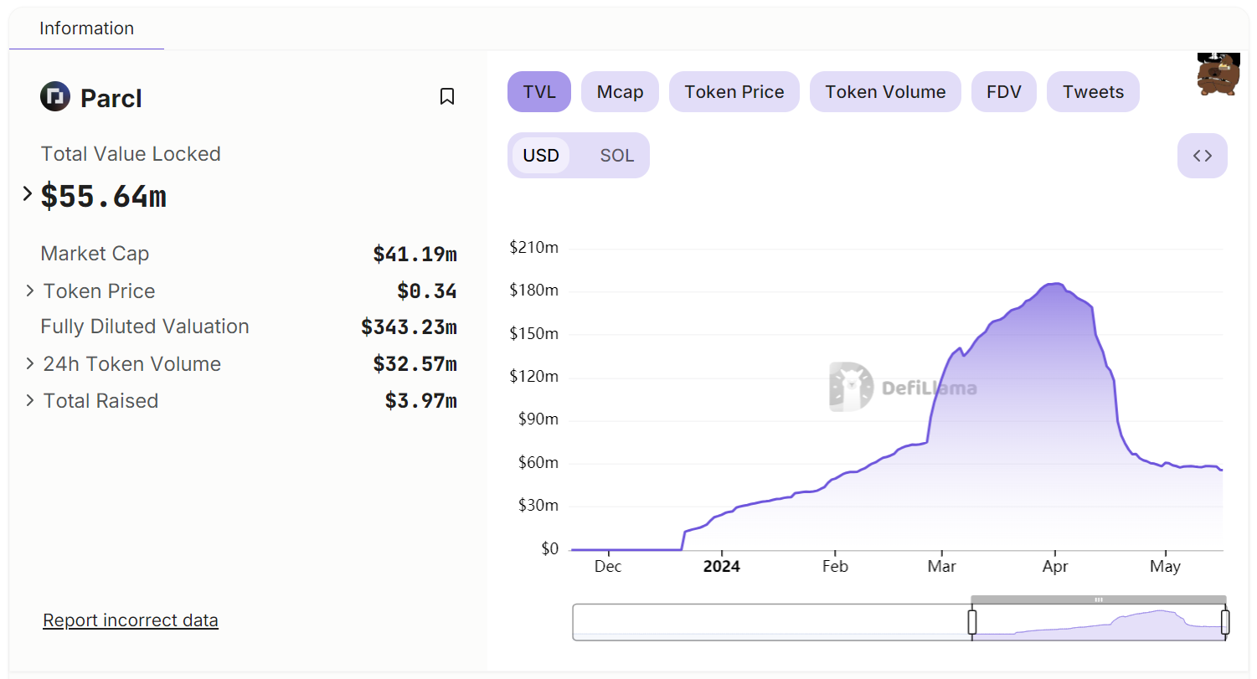Image resolution: width=1257 pixels, height=679 pixels.
Task: Click the Apr label on the x-axis
Action: [x=1055, y=567]
